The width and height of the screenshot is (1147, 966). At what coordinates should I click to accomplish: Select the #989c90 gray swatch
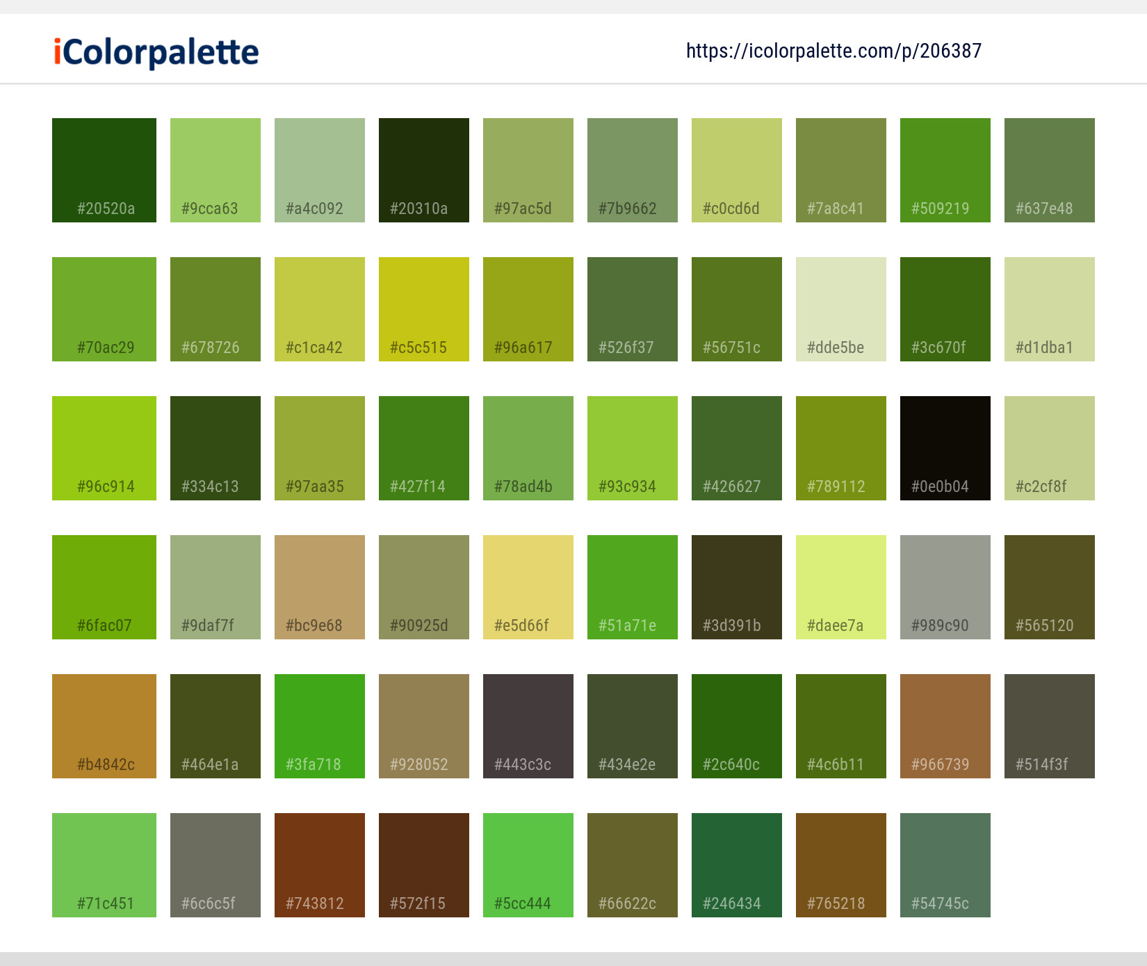pyautogui.click(x=945, y=587)
